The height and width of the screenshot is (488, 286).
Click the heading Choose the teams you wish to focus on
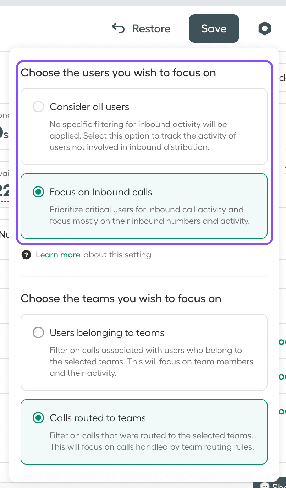click(121, 299)
